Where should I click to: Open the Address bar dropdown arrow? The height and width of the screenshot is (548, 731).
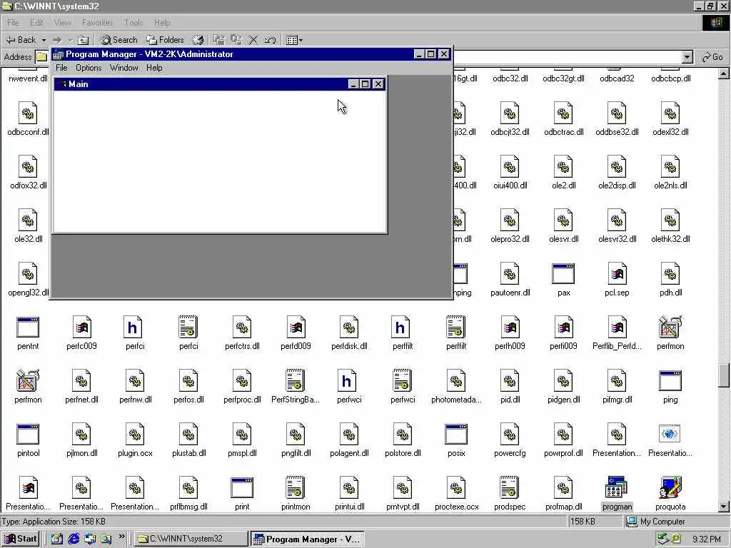687,57
